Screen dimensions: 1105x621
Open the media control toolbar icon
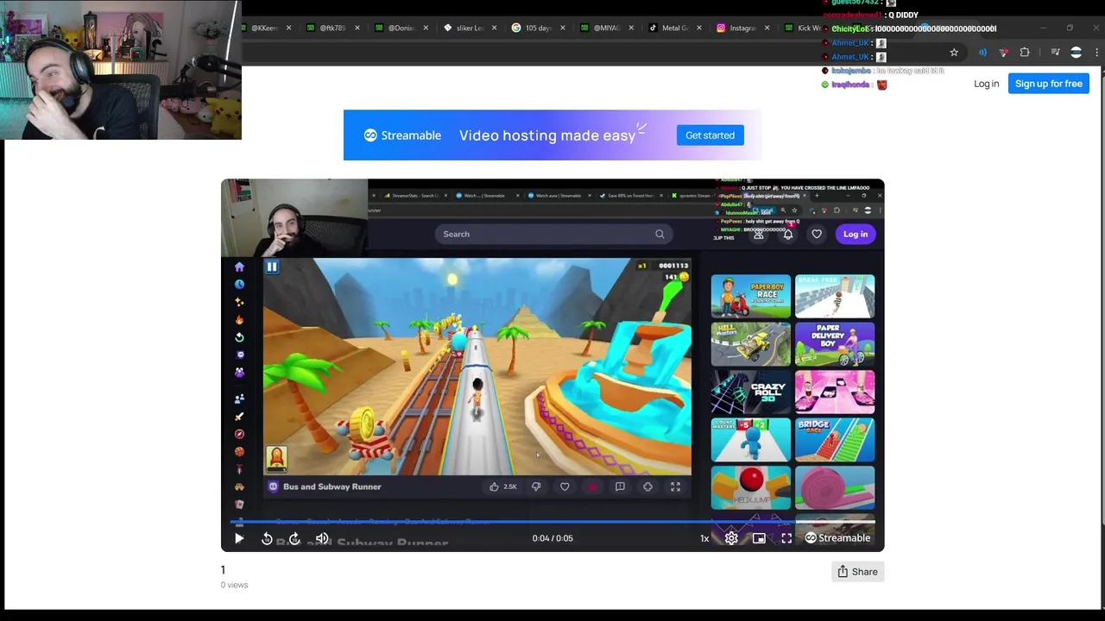(x=1055, y=53)
